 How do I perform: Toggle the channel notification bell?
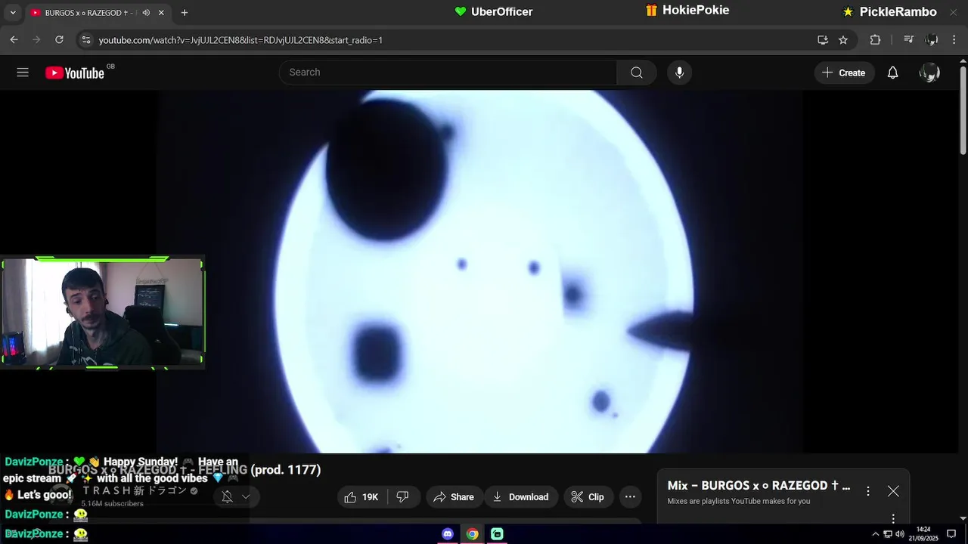tap(227, 496)
